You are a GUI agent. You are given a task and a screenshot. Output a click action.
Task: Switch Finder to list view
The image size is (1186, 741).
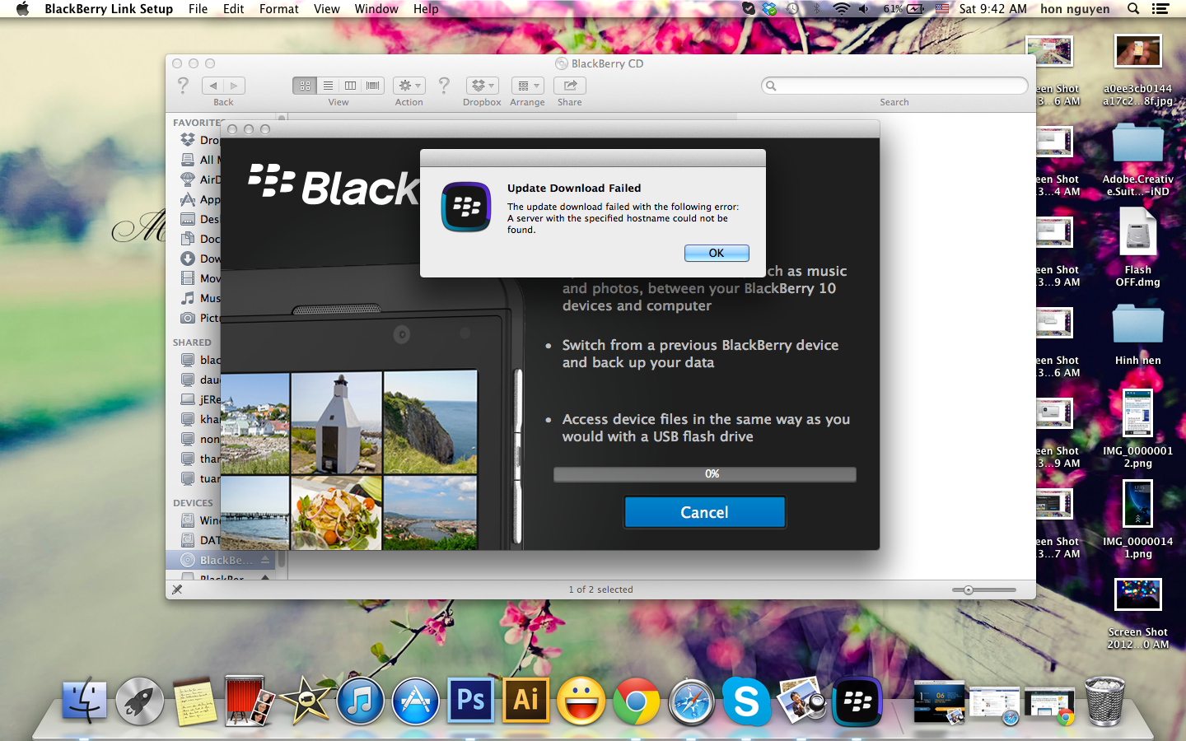[x=328, y=86]
